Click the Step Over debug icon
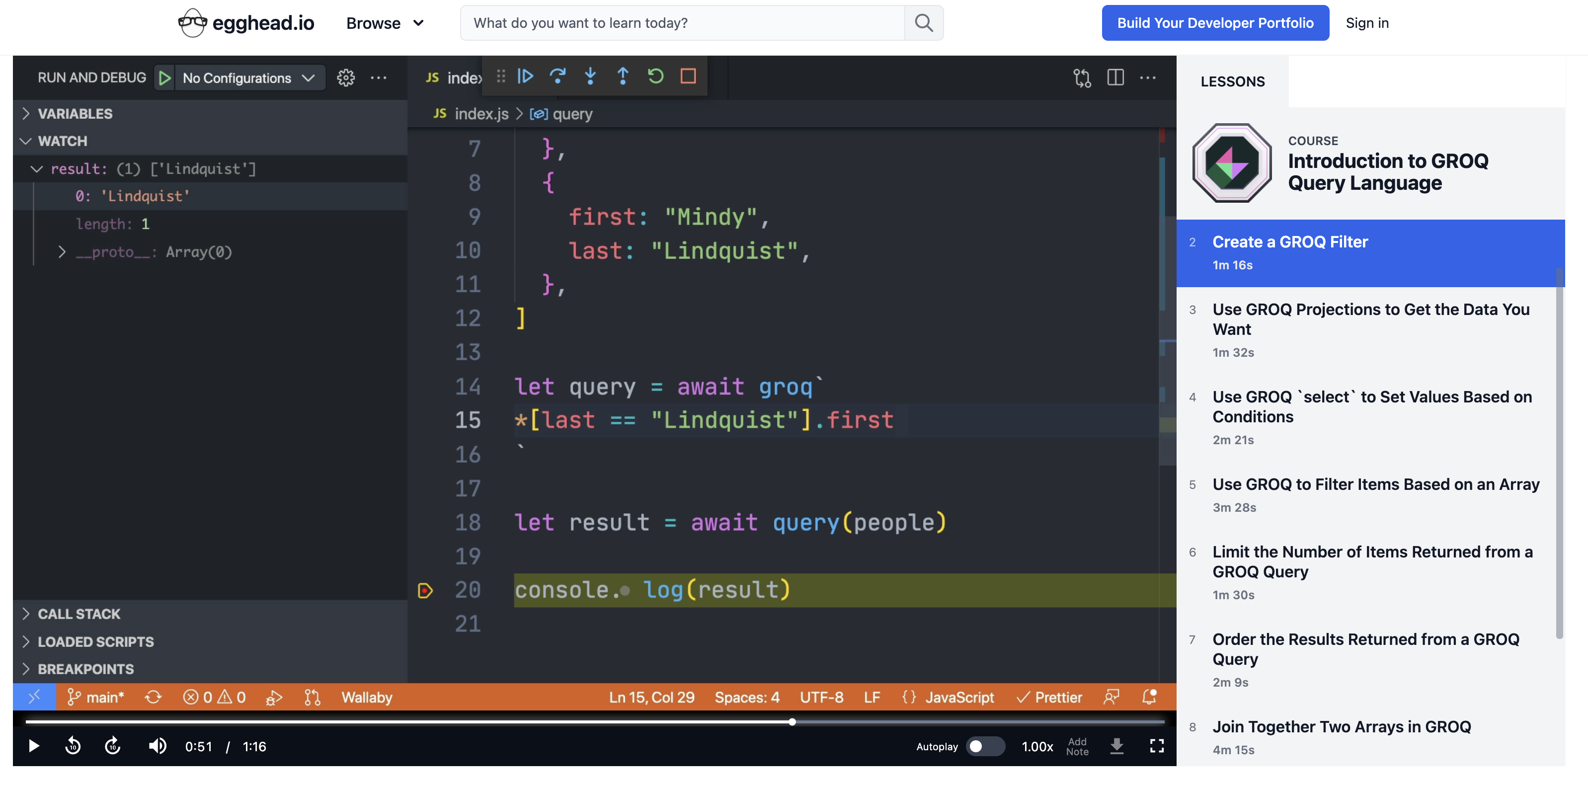 coord(558,76)
